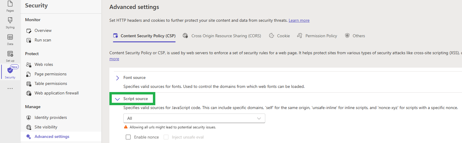Follow the Learn more link
This screenshot has width=462, height=143.
(x=299, y=21)
